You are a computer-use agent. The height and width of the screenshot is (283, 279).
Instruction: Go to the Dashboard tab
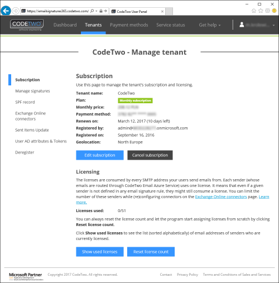(65, 25)
